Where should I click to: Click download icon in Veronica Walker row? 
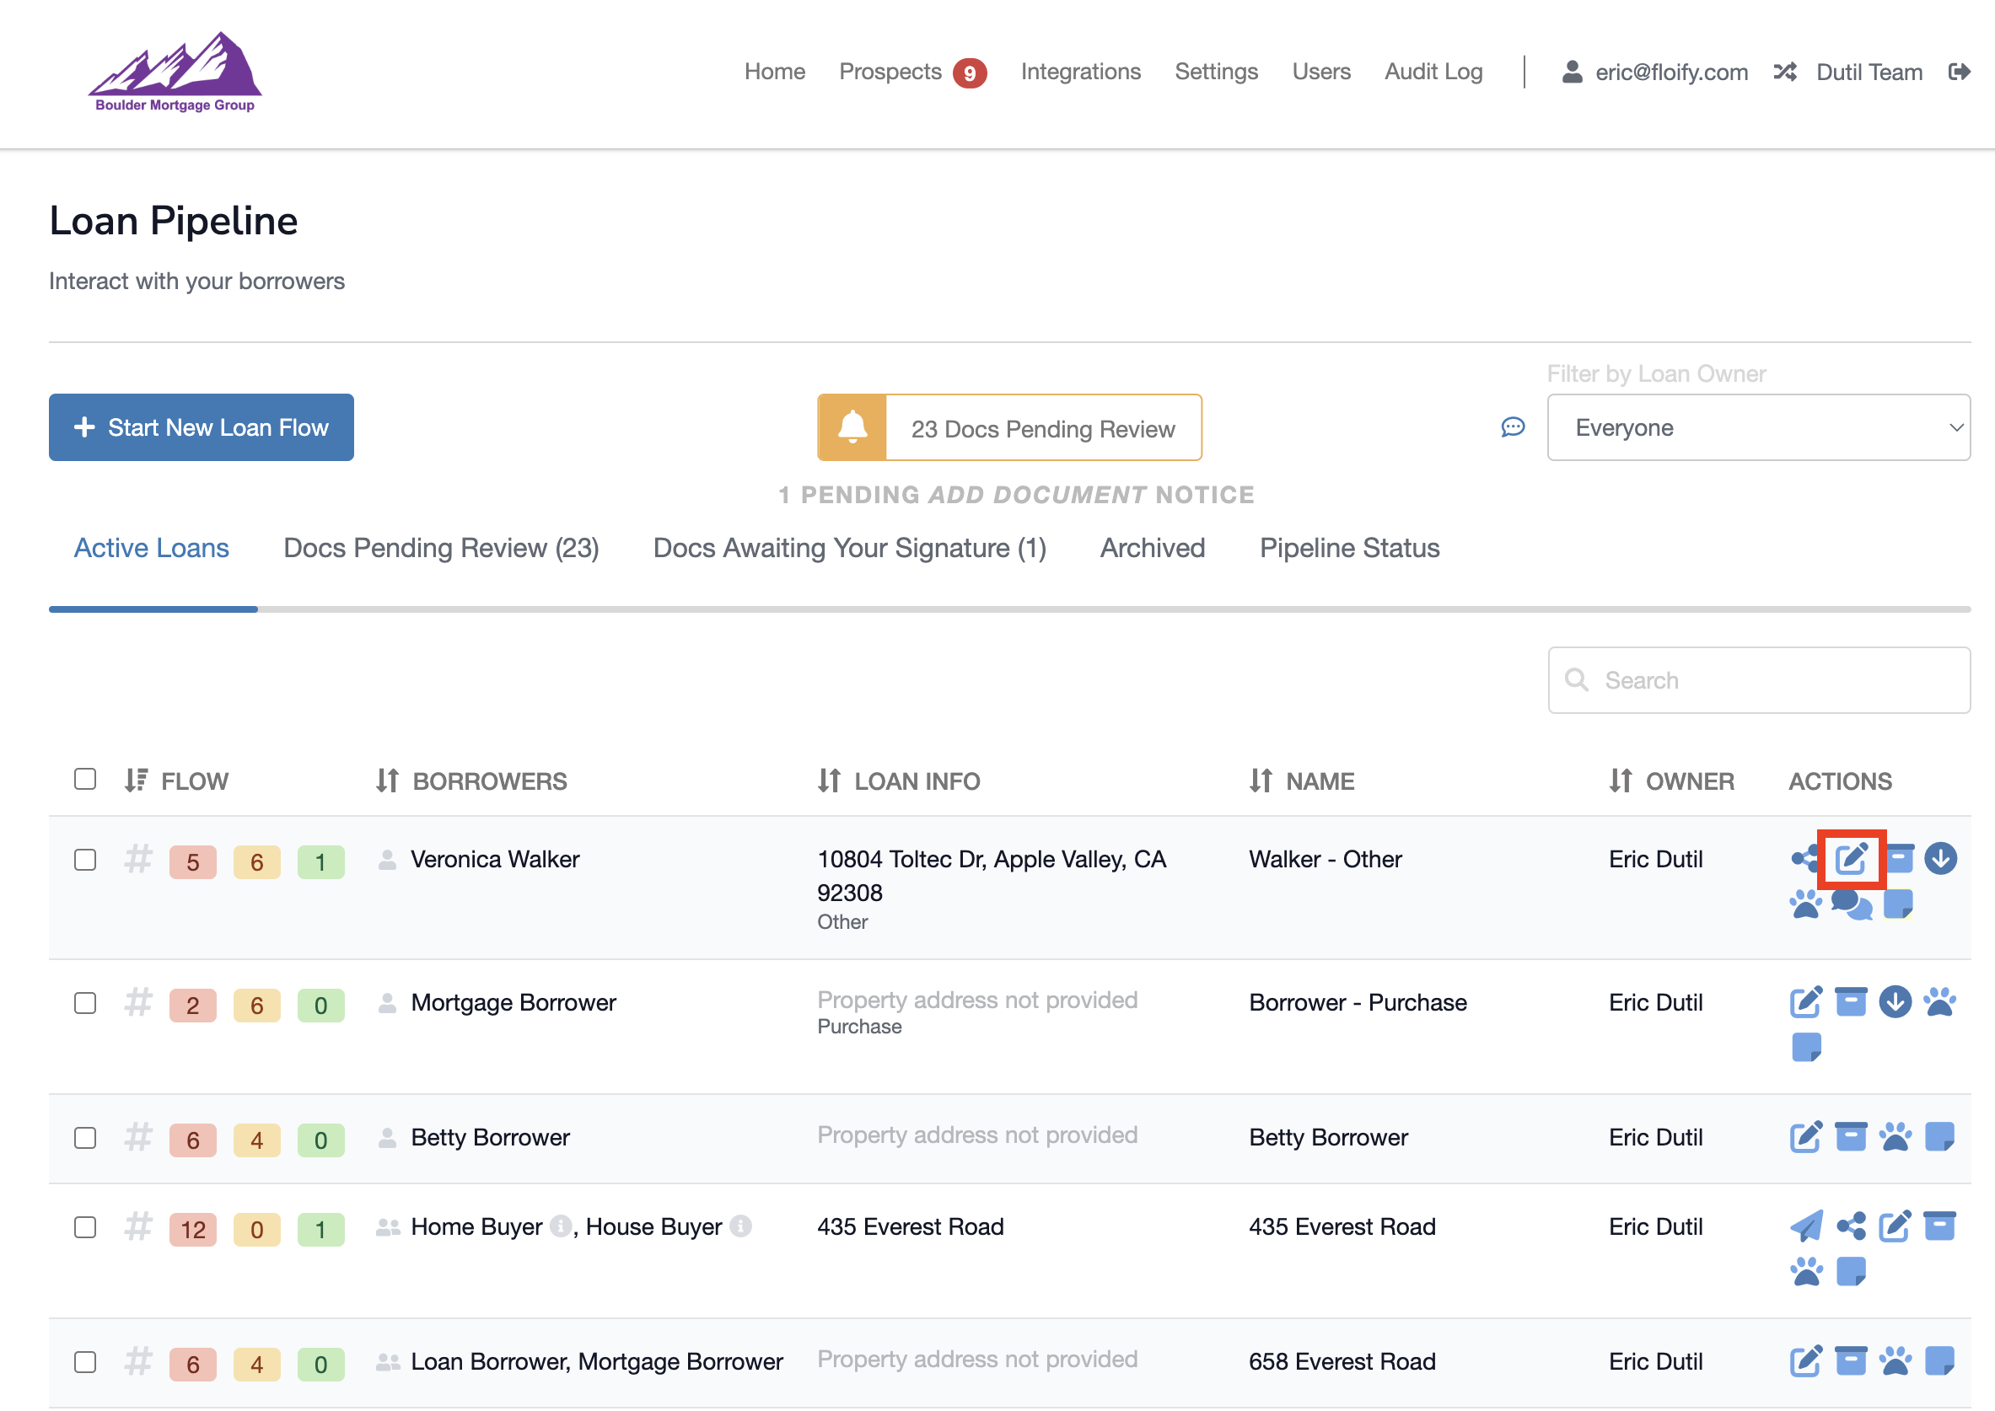(1940, 858)
